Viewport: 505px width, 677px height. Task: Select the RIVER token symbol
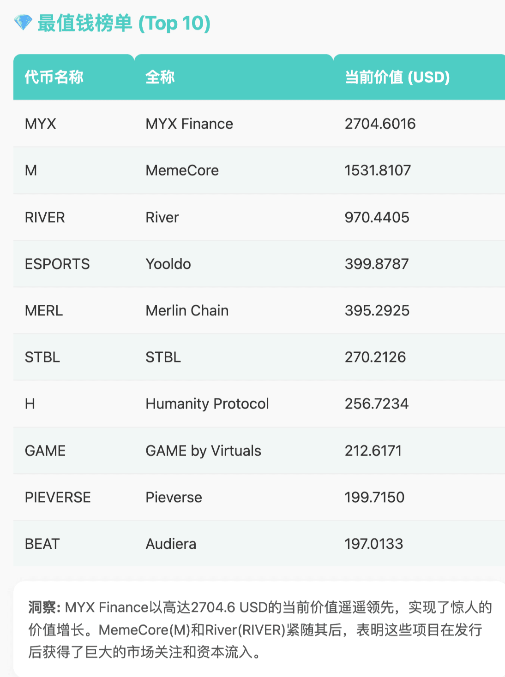pos(45,217)
